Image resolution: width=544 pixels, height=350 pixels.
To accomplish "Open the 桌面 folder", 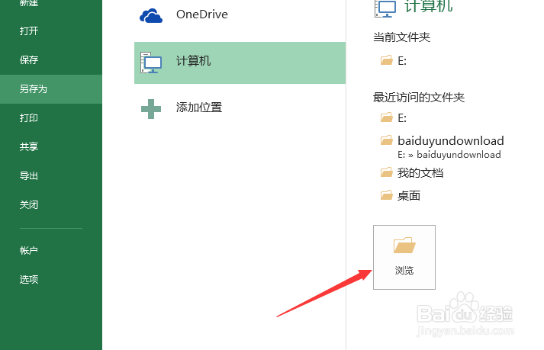I will (x=409, y=196).
